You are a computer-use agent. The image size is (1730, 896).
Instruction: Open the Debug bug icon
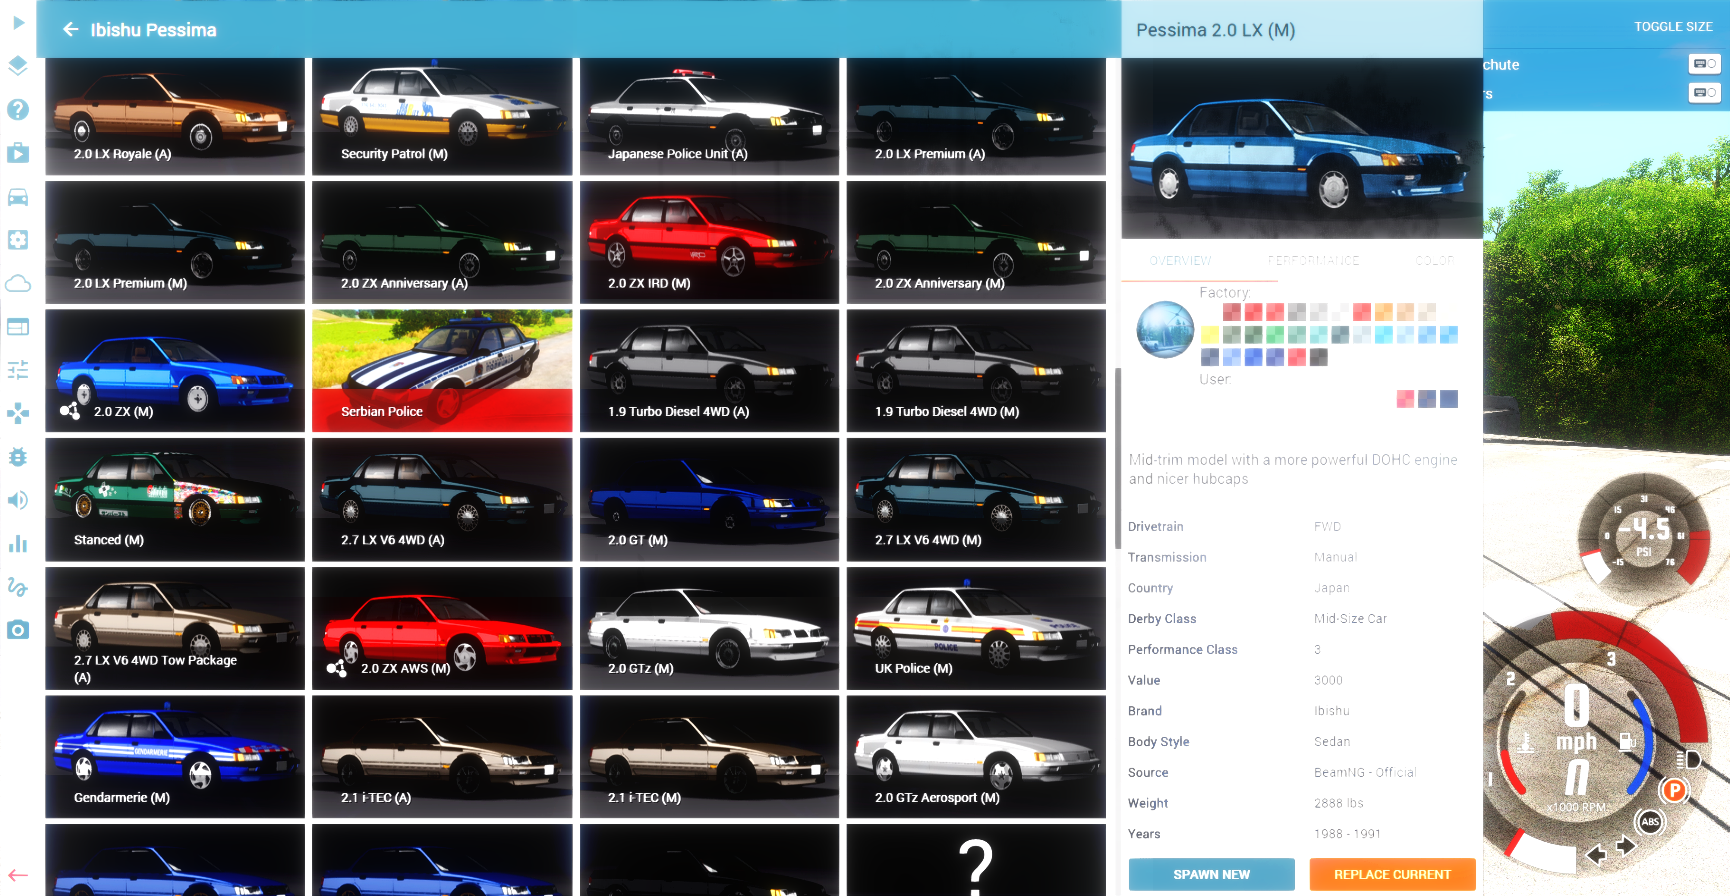[18, 457]
